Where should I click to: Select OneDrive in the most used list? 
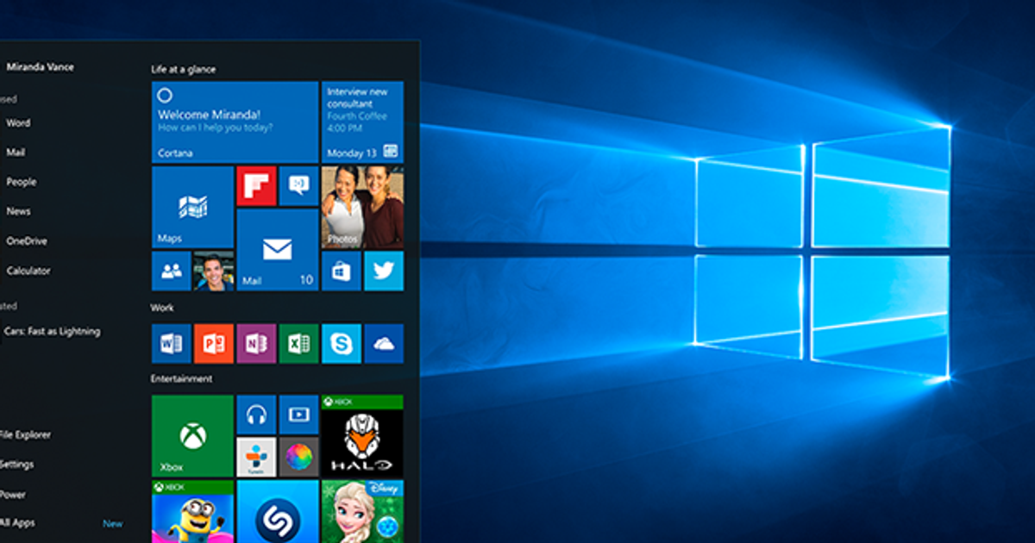click(26, 241)
